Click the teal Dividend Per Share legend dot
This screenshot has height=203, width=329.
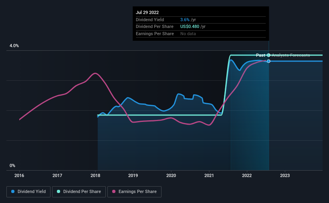coord(59,191)
